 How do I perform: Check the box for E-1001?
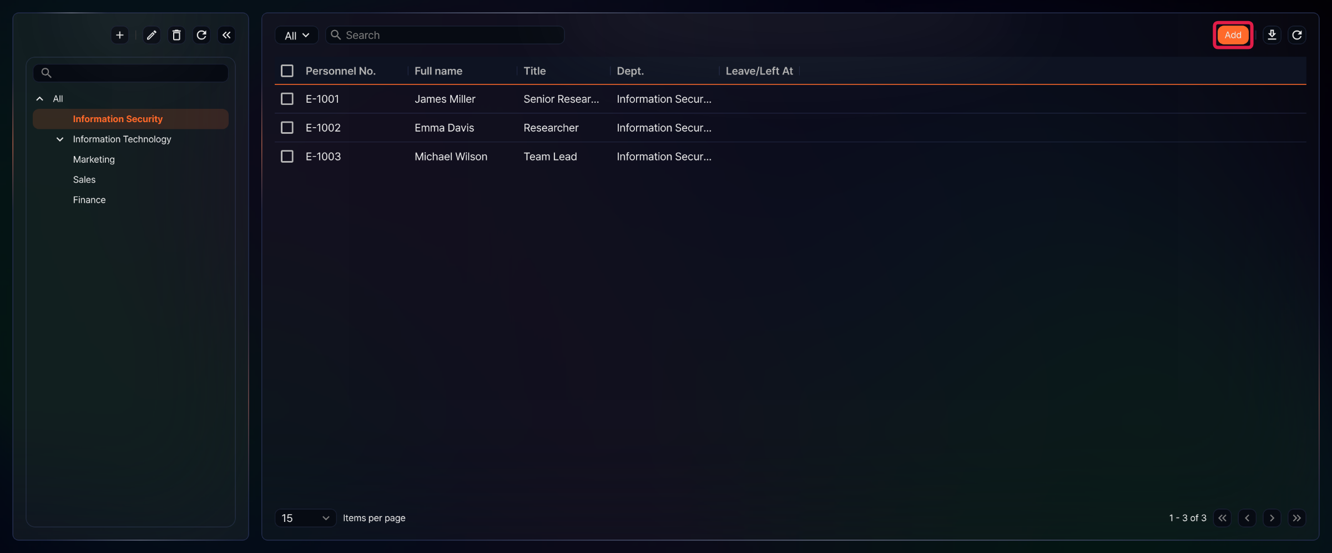[x=287, y=99]
